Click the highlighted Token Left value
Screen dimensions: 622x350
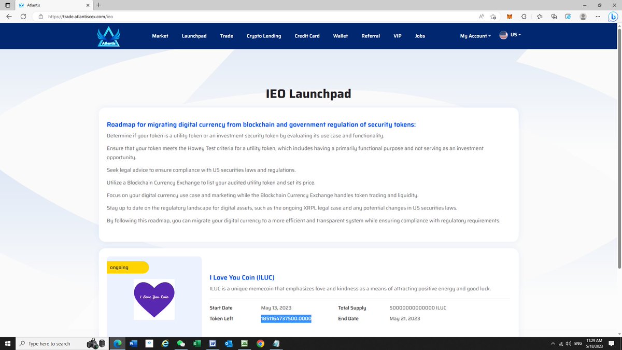pyautogui.click(x=286, y=318)
